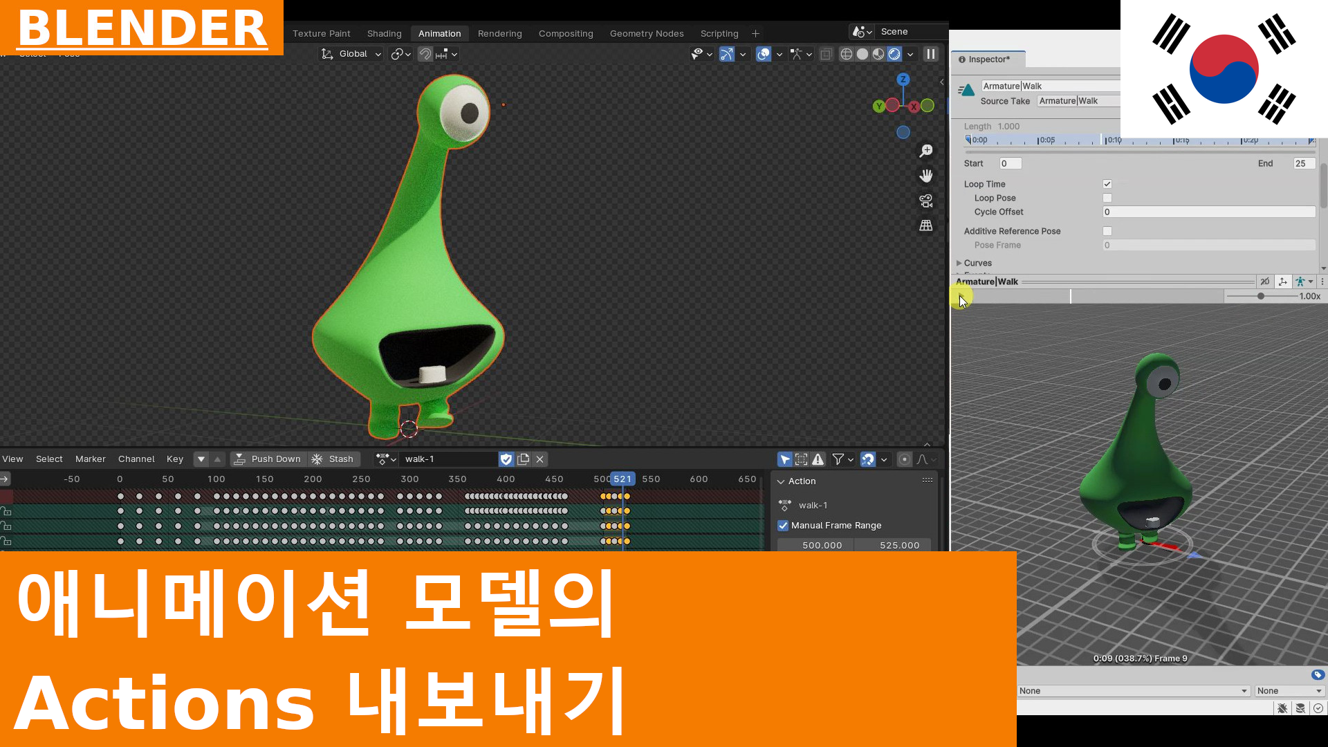Toggle only show selected arrow icon
Screen dimensions: 1328x747
click(785, 459)
